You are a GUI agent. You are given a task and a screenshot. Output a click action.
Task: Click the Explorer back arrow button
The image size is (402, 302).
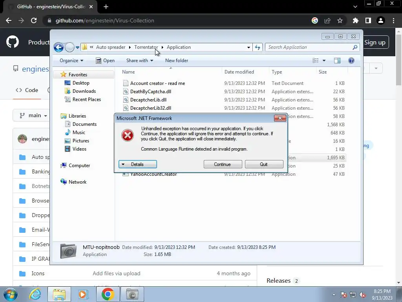point(58,47)
